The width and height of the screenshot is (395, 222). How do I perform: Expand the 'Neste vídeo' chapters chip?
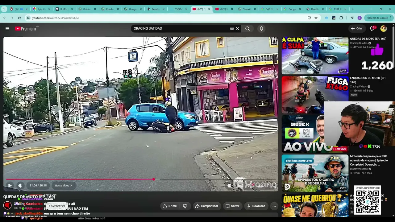[63, 186]
